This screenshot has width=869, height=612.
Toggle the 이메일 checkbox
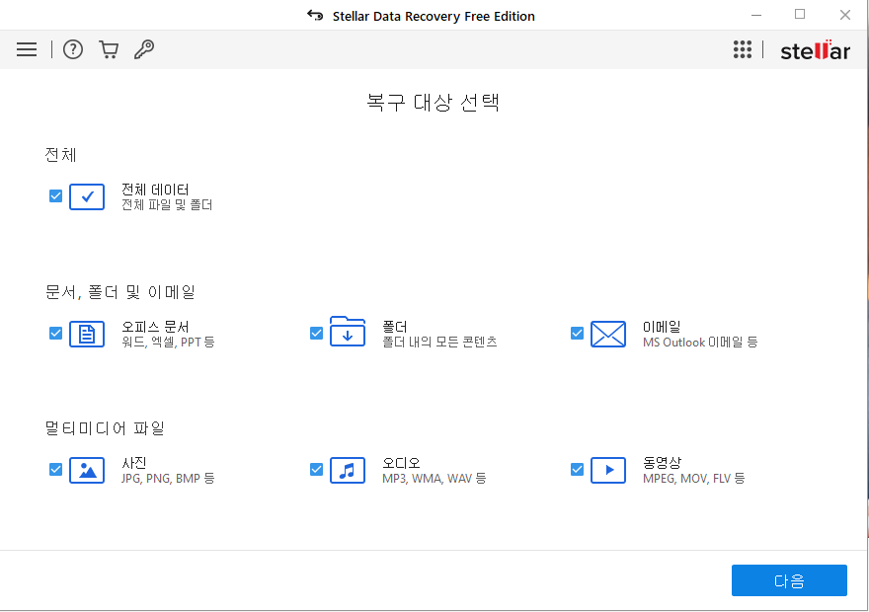577,333
